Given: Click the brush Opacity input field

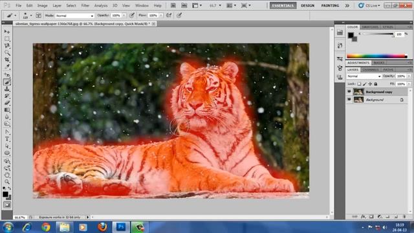Looking at the screenshot, I should (116, 16).
